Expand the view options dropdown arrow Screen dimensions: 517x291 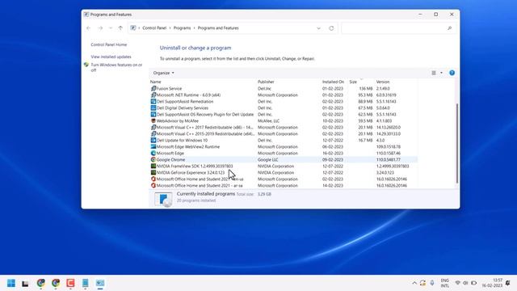441,73
